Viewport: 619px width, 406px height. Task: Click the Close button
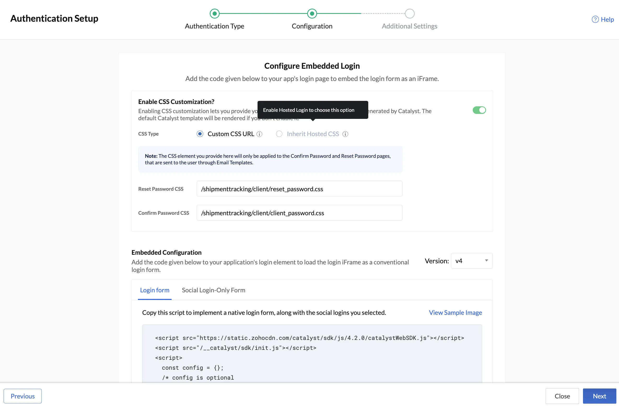pyautogui.click(x=562, y=396)
